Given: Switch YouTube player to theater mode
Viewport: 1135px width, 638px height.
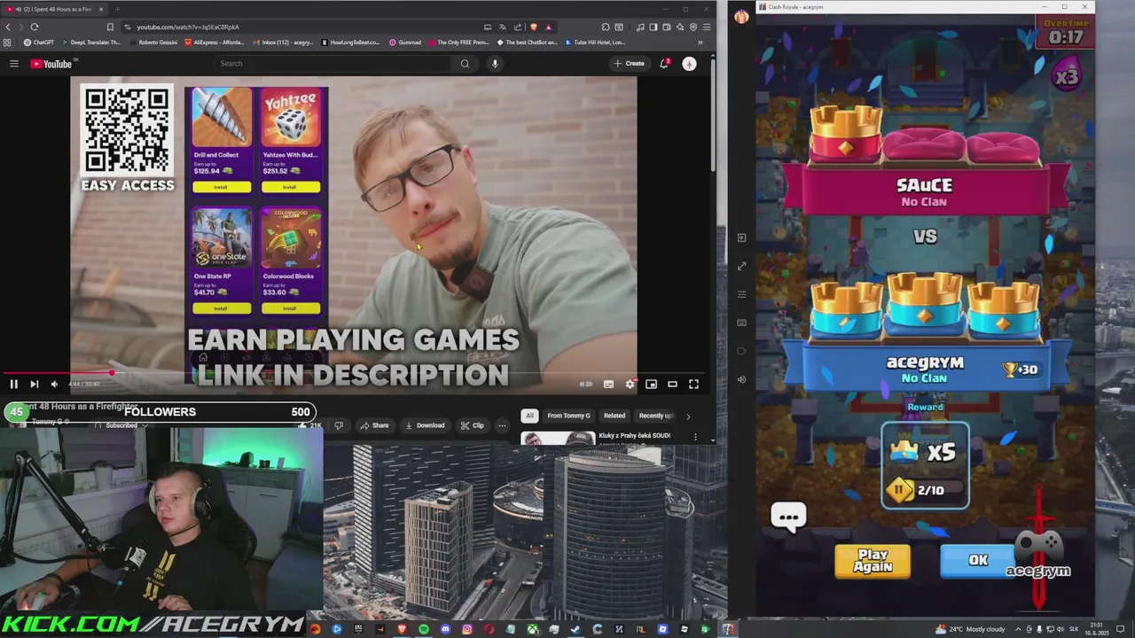Looking at the screenshot, I should (x=672, y=384).
